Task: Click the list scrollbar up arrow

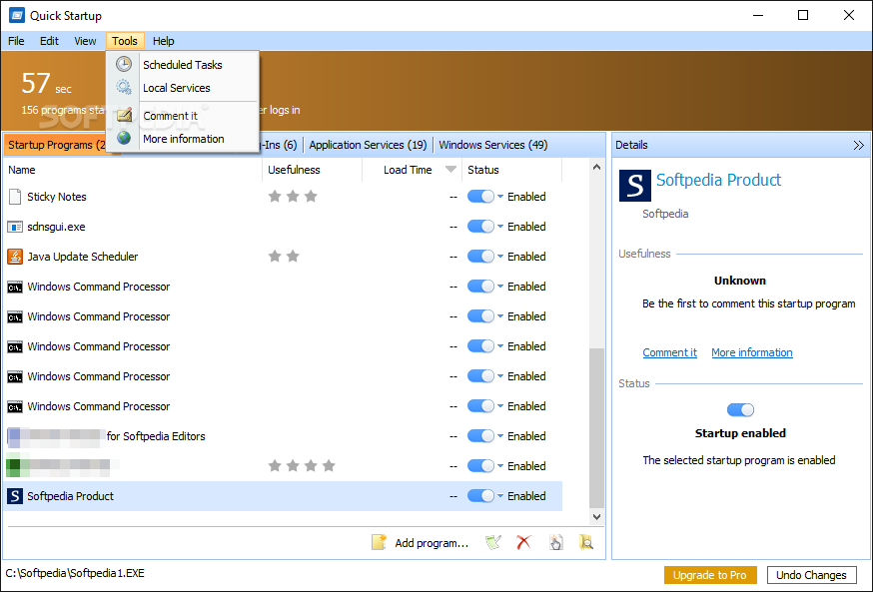Action: coord(597,167)
